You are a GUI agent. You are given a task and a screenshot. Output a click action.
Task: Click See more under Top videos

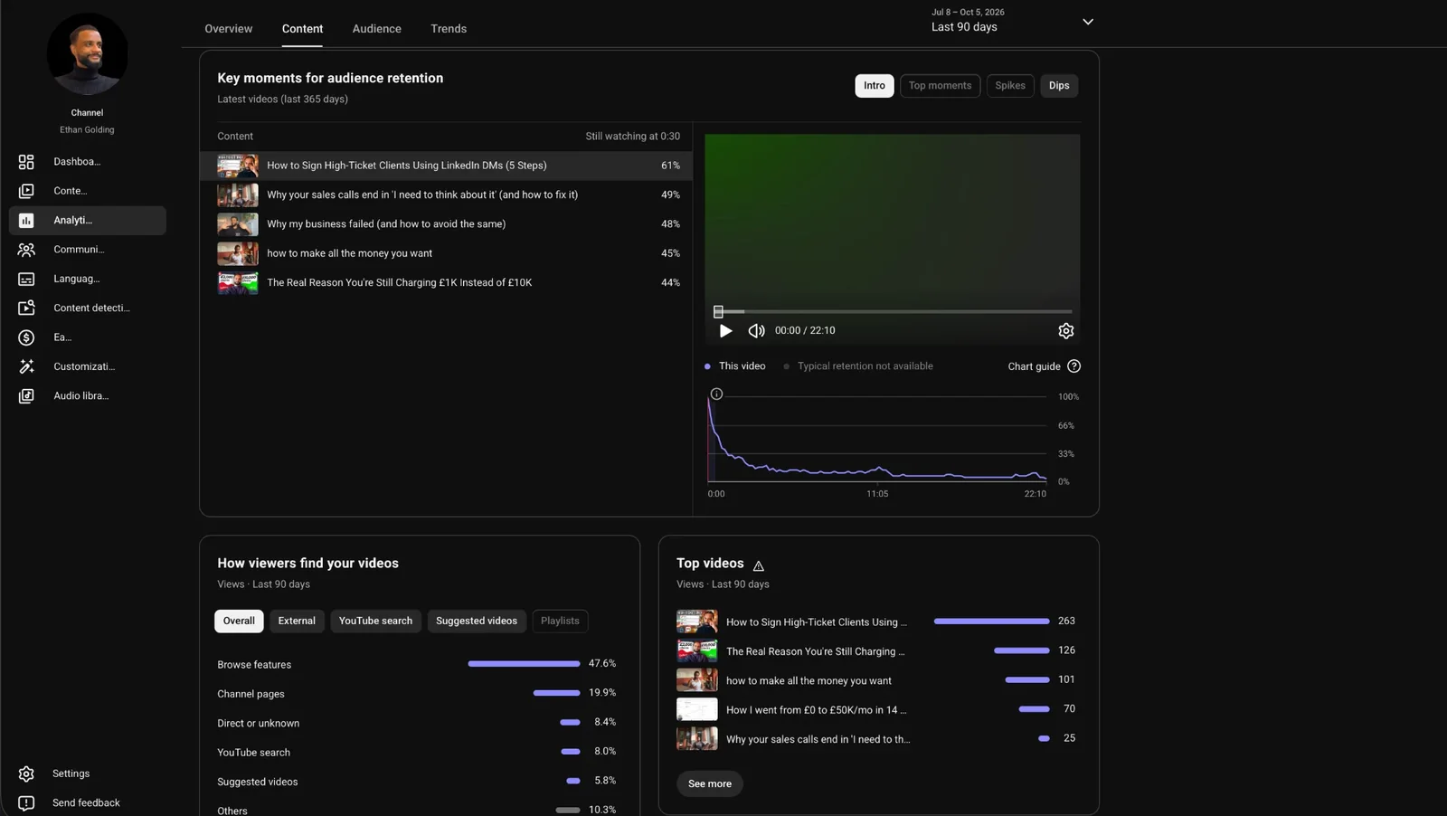click(x=710, y=783)
